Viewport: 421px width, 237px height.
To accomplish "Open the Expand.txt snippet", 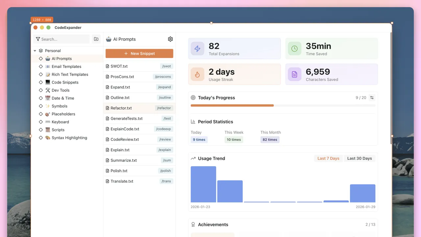I will click(139, 87).
